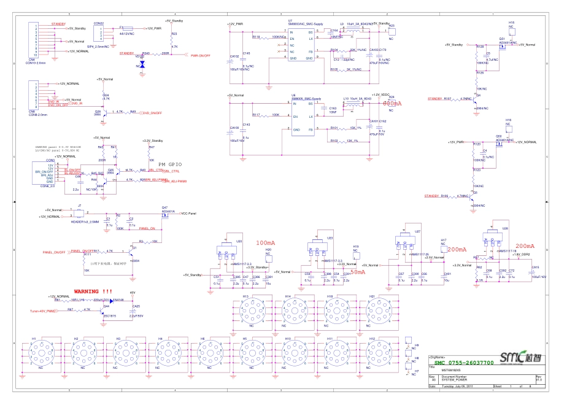Click the Q51 AO3401A MOSFET symbol
This screenshot has height=413, width=583.
(503, 47)
